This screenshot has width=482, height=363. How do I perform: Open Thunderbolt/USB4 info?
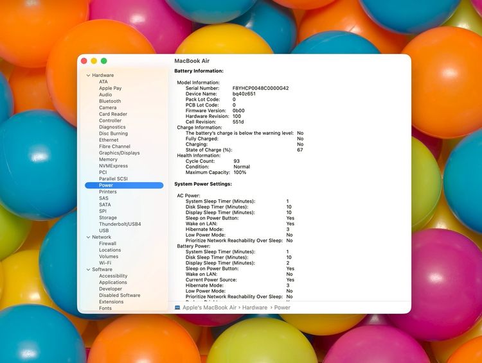(120, 224)
